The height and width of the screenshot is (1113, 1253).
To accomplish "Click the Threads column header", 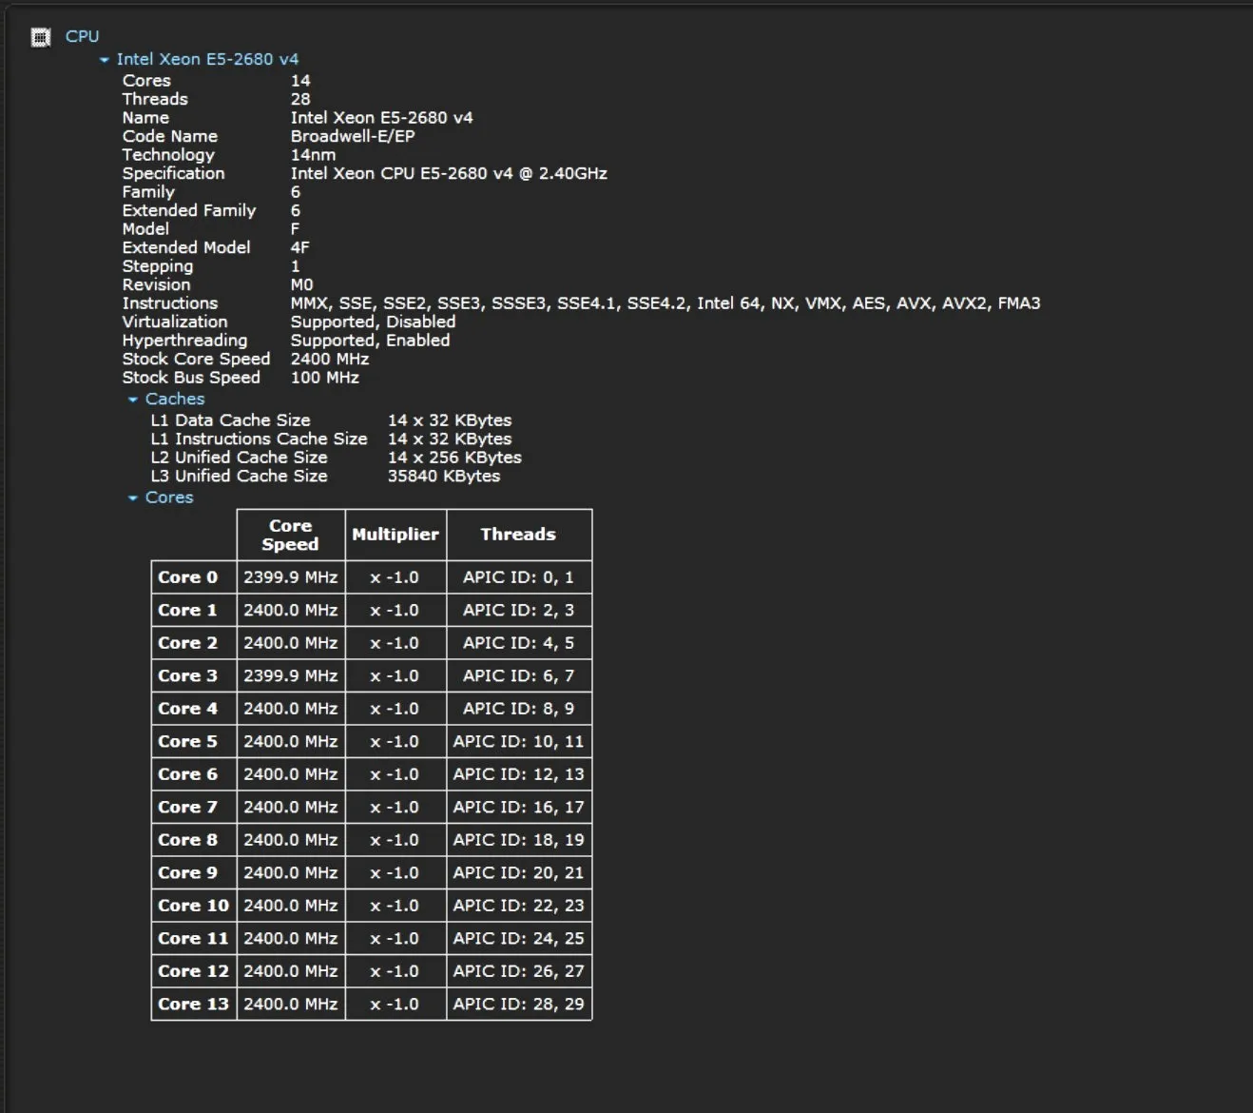I will click(x=518, y=535).
